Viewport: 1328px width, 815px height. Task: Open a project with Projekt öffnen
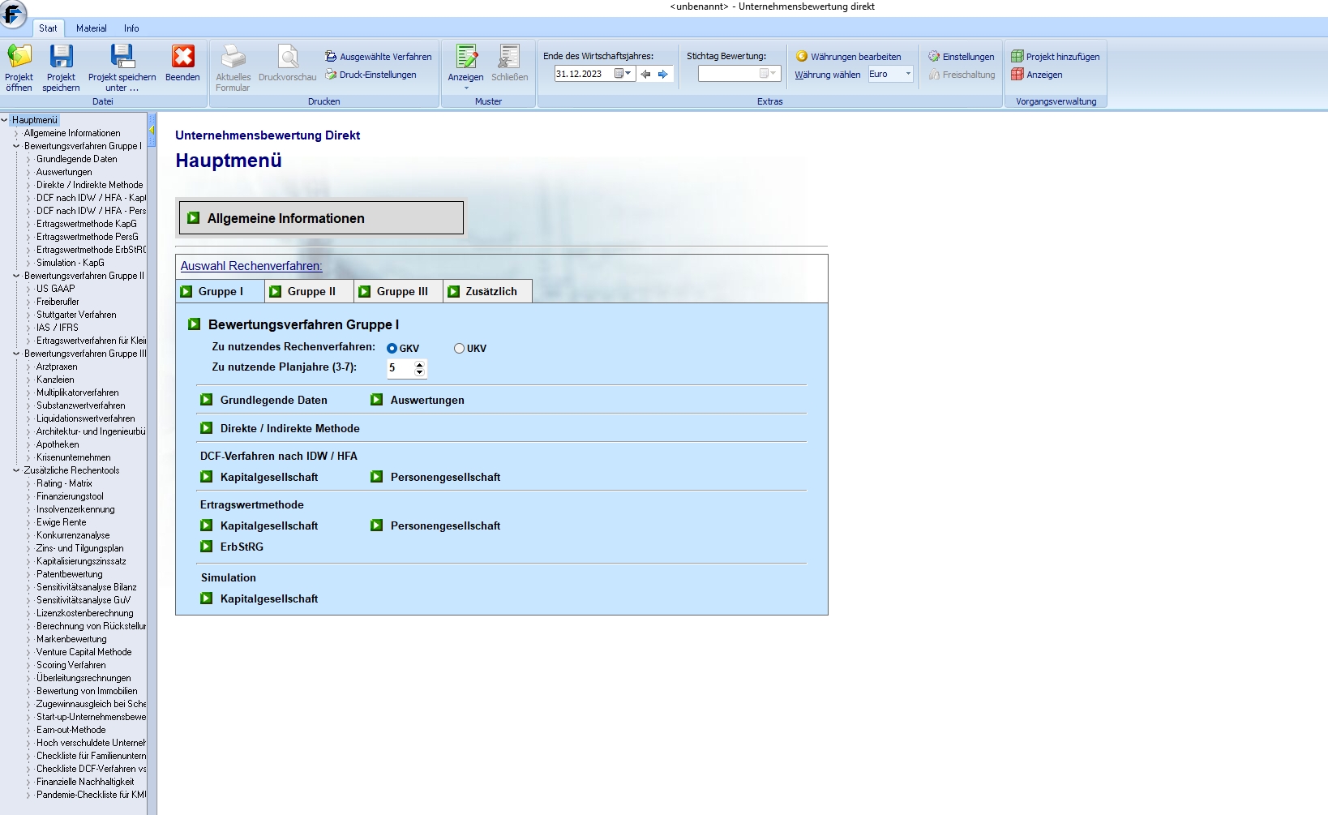[19, 68]
